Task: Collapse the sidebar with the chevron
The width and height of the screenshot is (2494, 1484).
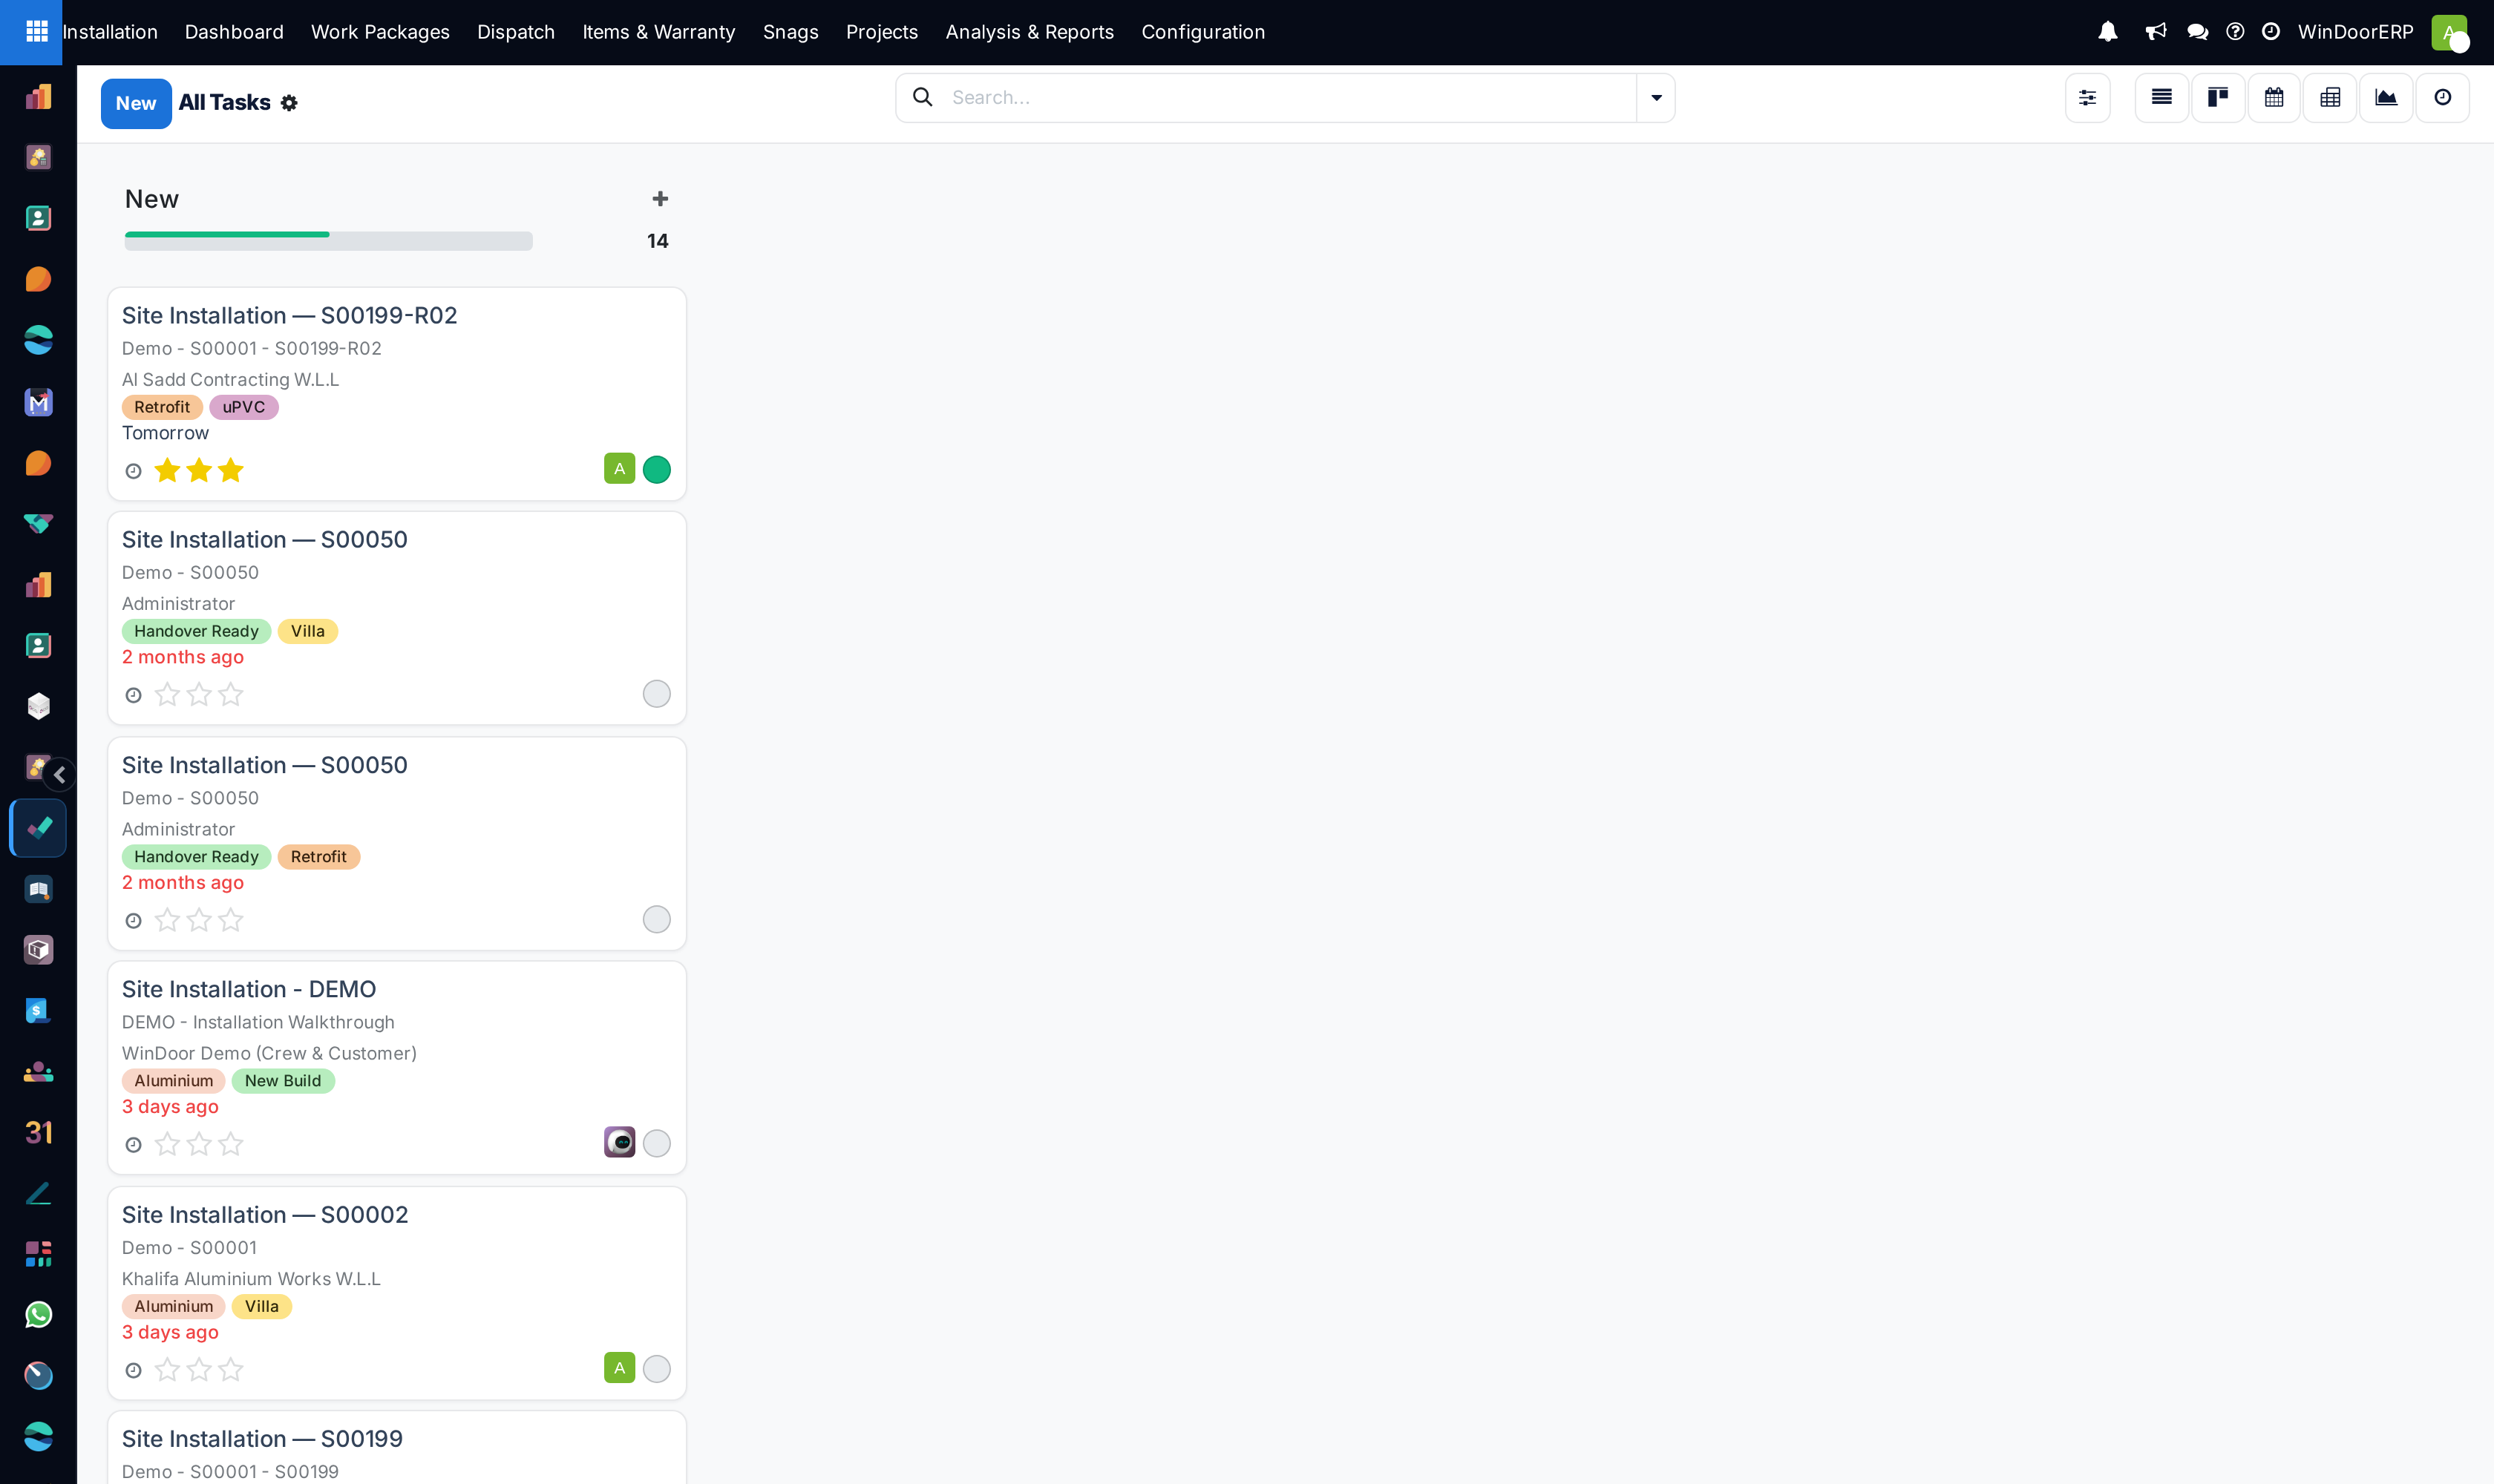Action: 60,775
